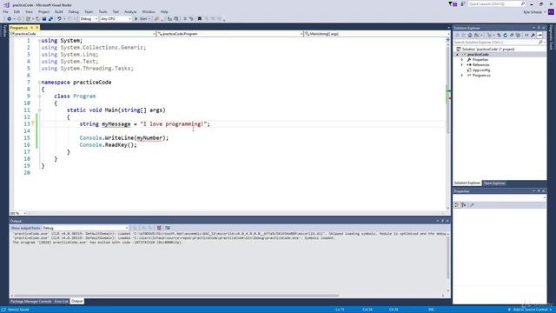
Task: Expand the References node in Solution Explorer
Action: (x=462, y=65)
